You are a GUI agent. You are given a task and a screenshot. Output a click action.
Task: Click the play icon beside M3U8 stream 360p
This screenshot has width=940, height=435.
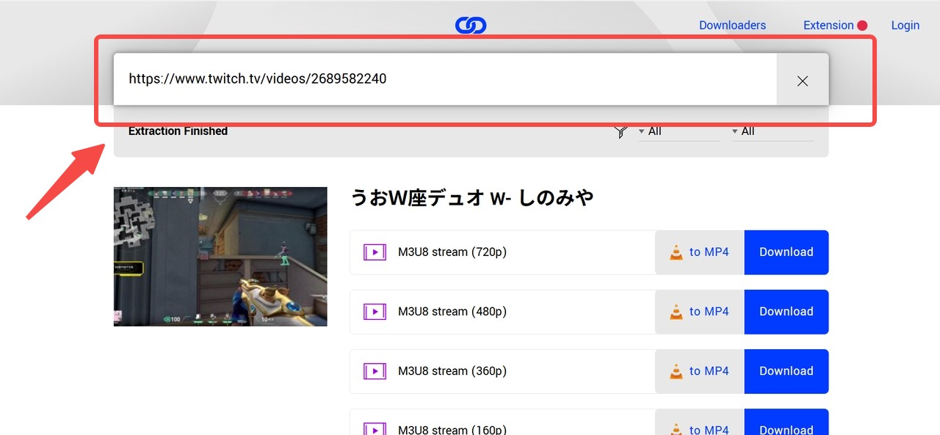click(375, 371)
